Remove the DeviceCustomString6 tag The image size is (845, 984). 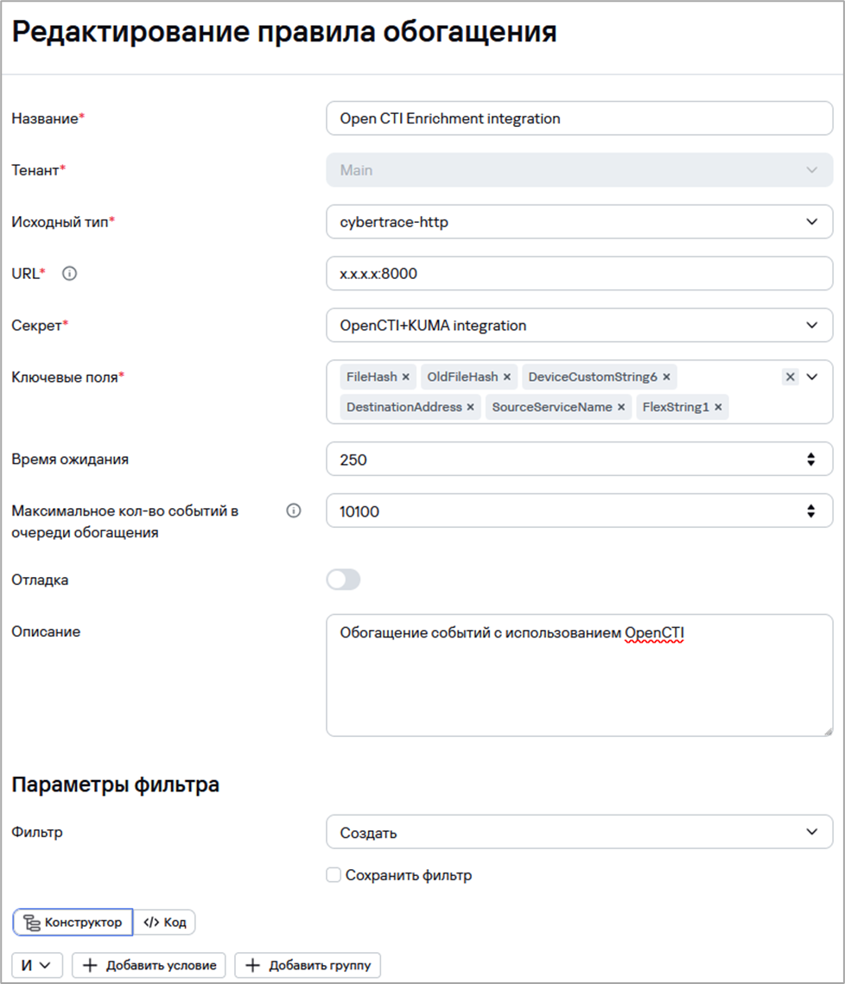(666, 377)
